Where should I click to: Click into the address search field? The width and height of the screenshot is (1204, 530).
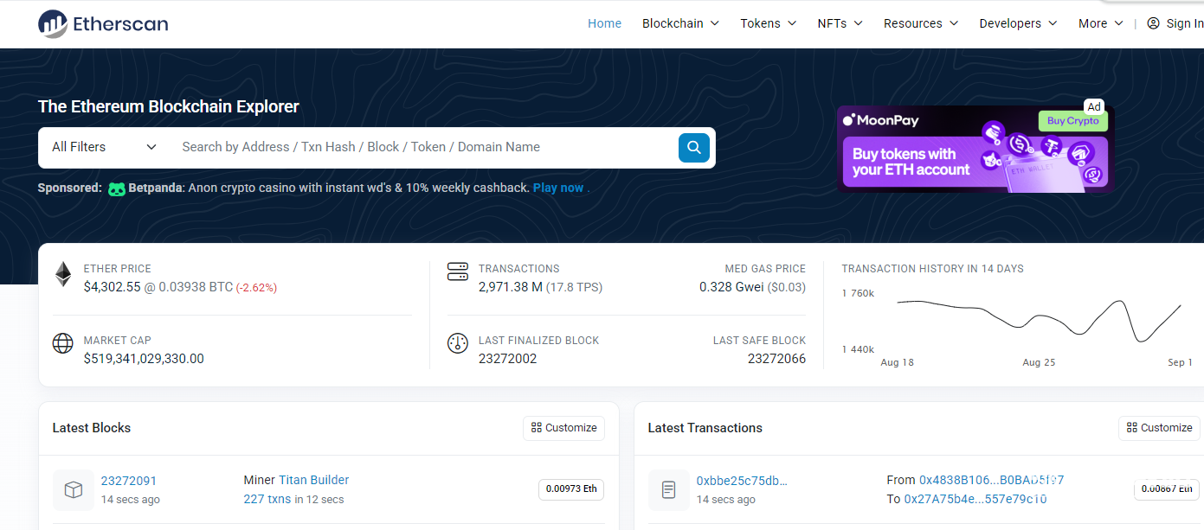[424, 147]
